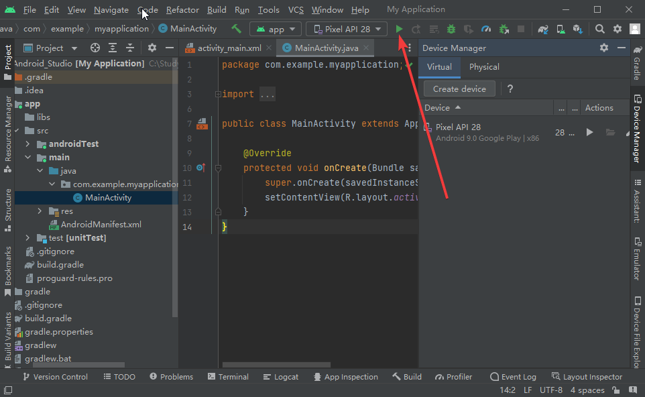Viewport: 645px width, 397px height.
Task: Open Device Manager help question mark
Action: tap(510, 89)
